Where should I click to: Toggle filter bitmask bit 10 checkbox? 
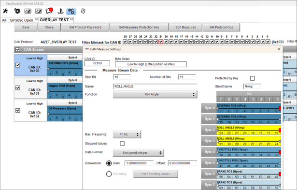pos(217,42)
